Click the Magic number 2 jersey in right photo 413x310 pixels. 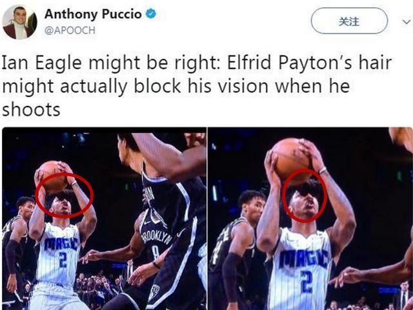pyautogui.click(x=300, y=269)
